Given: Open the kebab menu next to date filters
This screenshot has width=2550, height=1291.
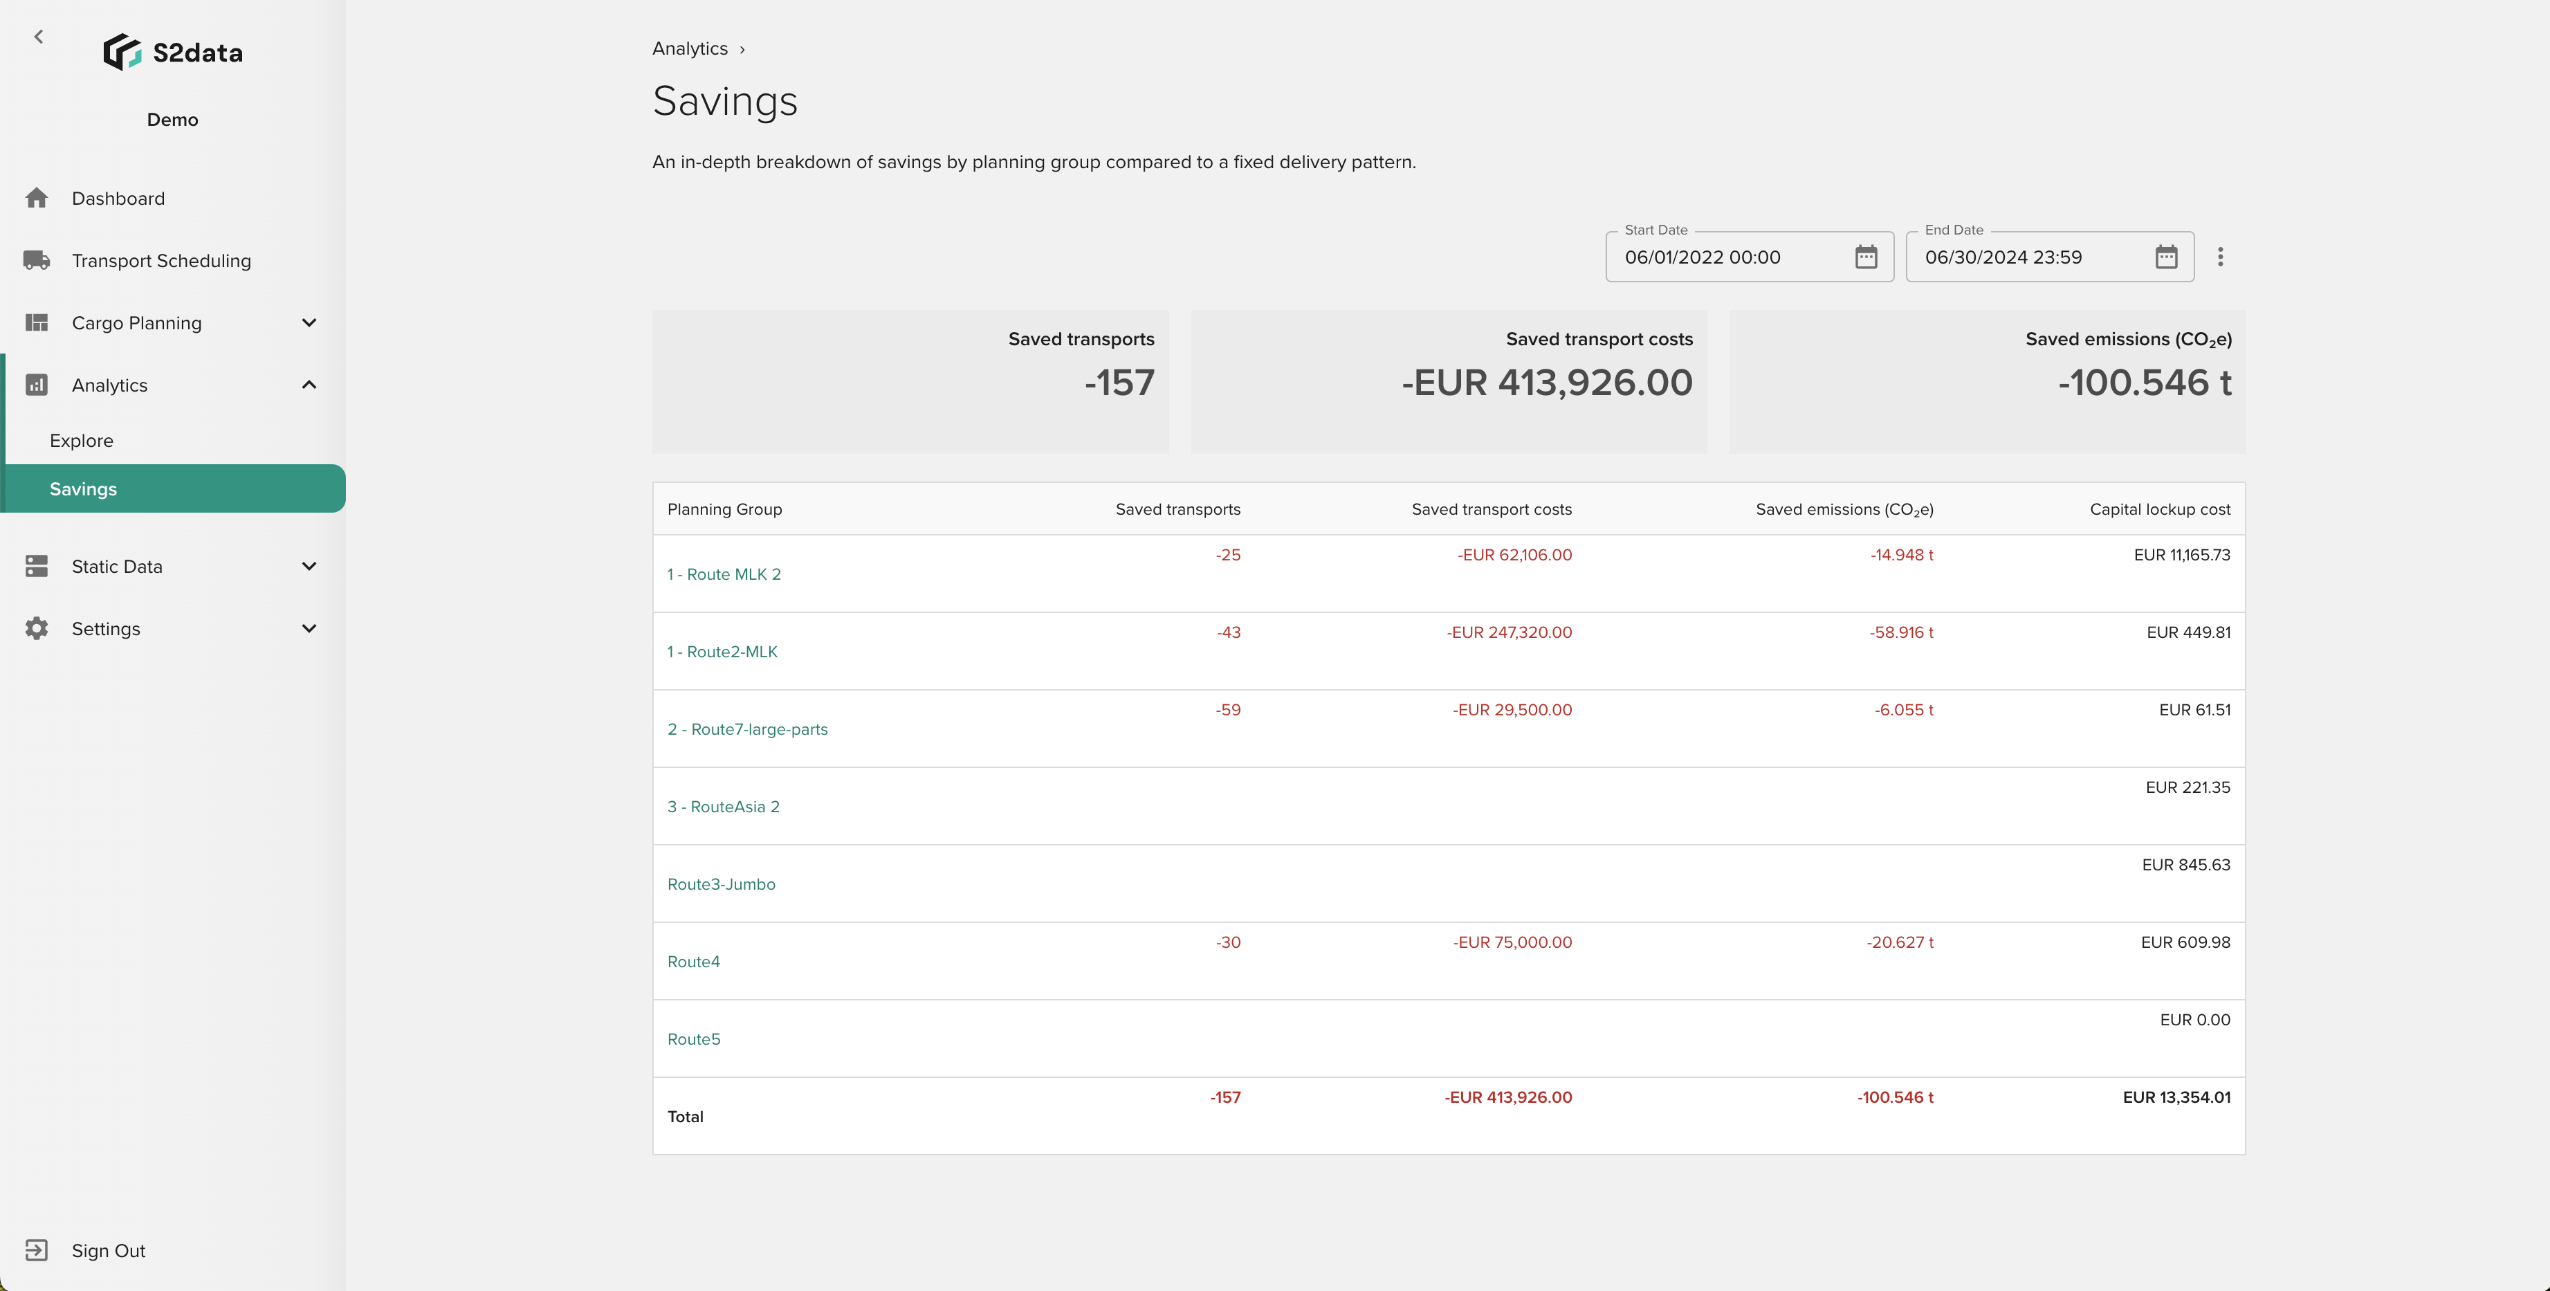Looking at the screenshot, I should pos(2221,257).
